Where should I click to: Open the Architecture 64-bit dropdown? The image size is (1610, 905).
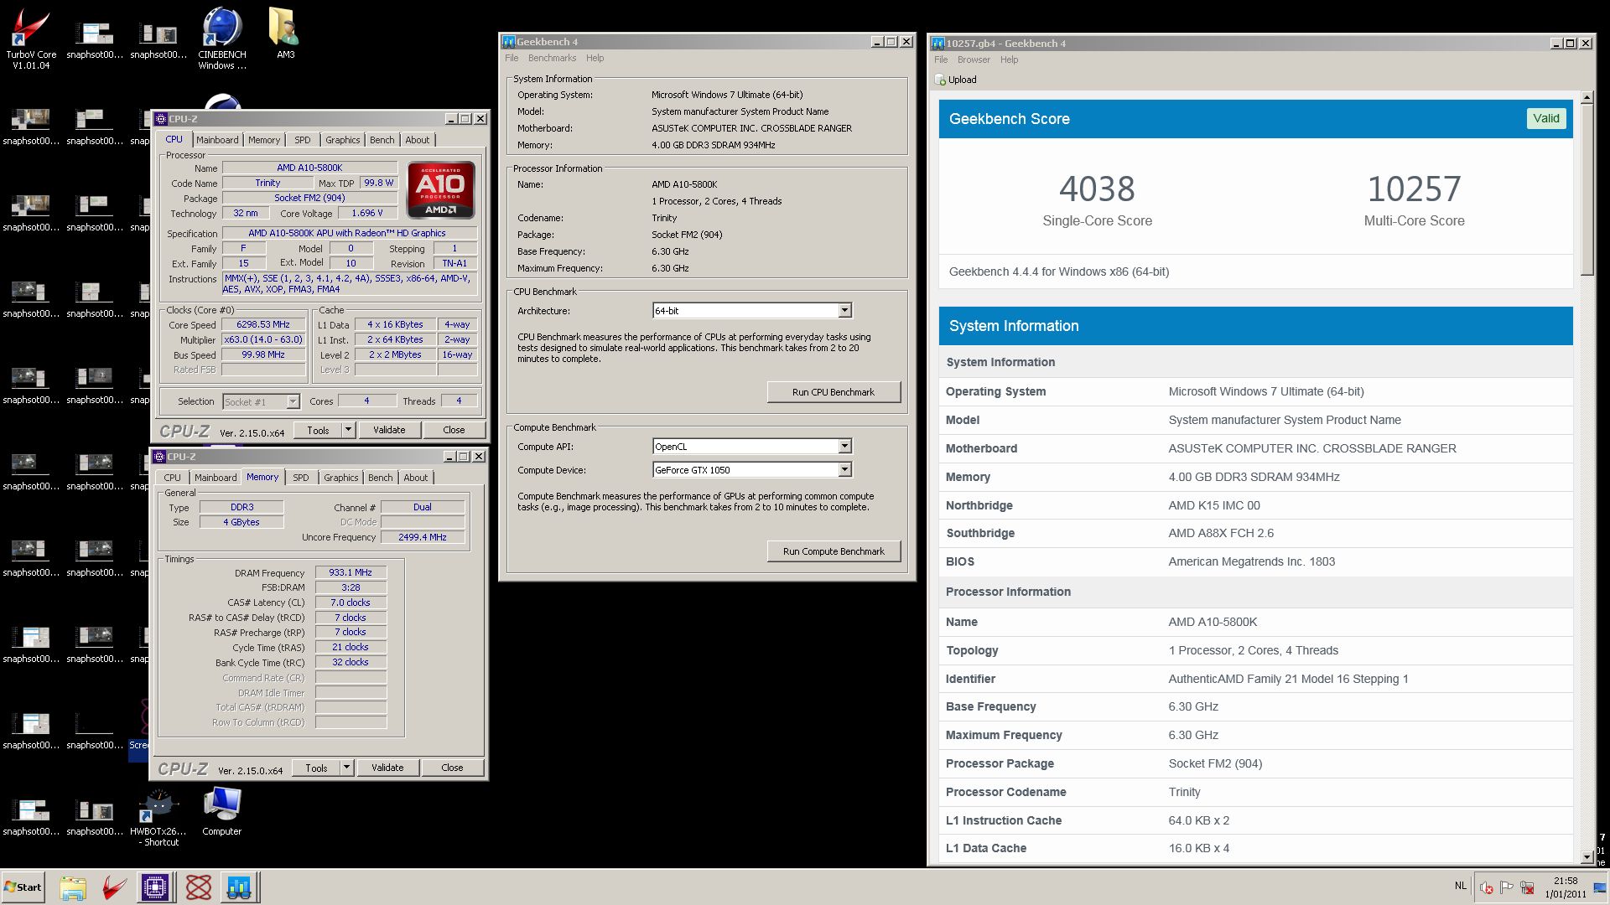click(752, 311)
